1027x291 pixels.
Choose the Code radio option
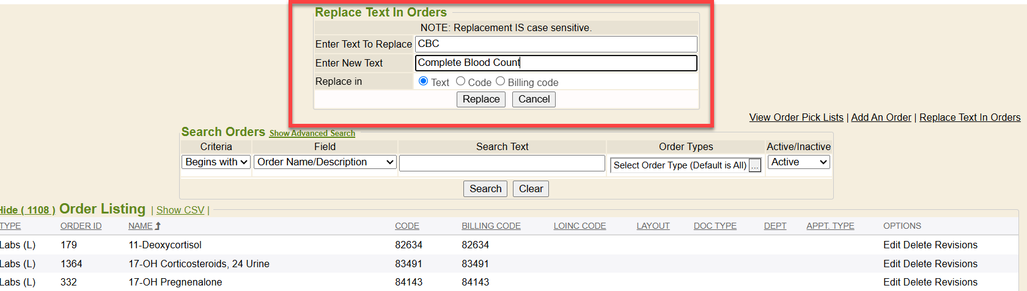[x=461, y=81]
